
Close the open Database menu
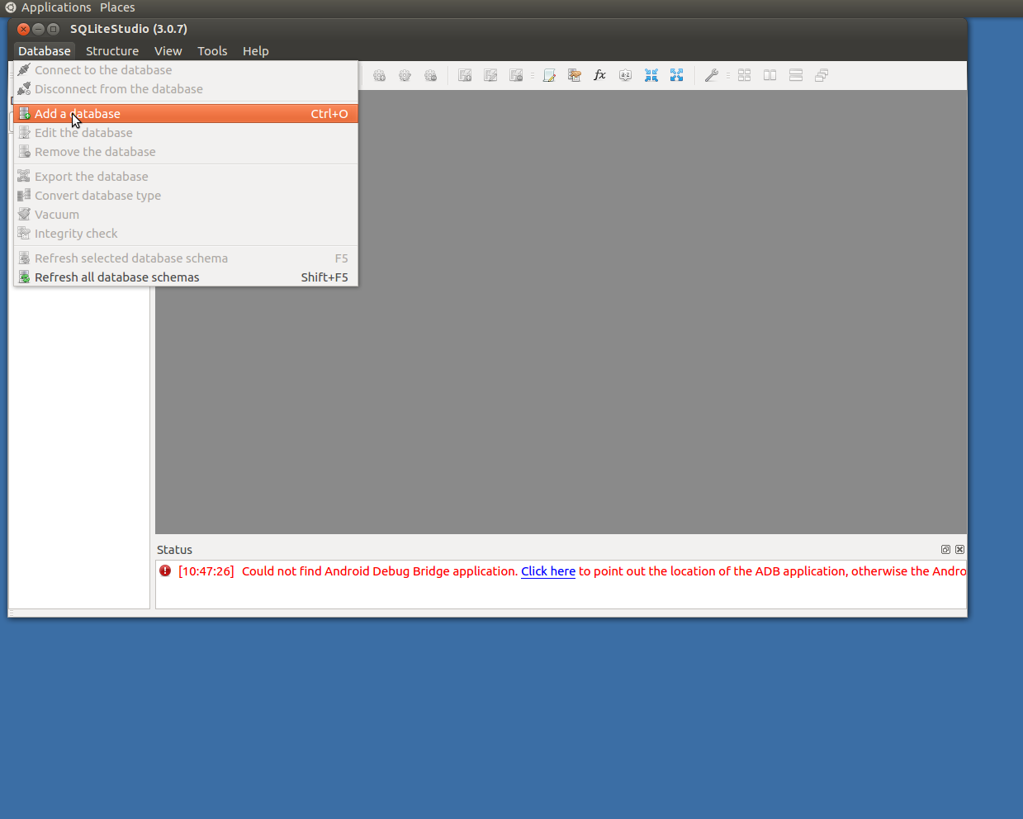pyautogui.click(x=45, y=51)
